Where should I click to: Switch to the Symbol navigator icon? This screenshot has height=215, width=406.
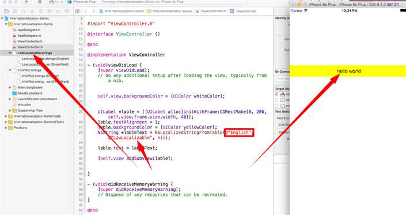15,11
